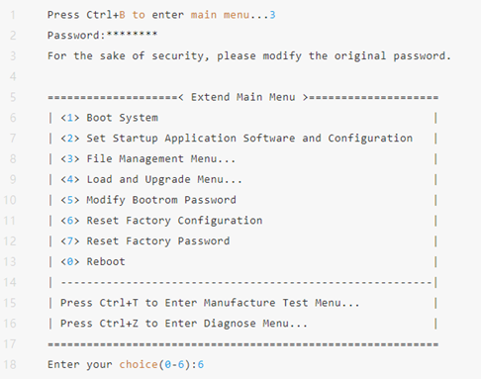Click Reset Factory Password option
This screenshot has width=481, height=379.
coord(145,241)
